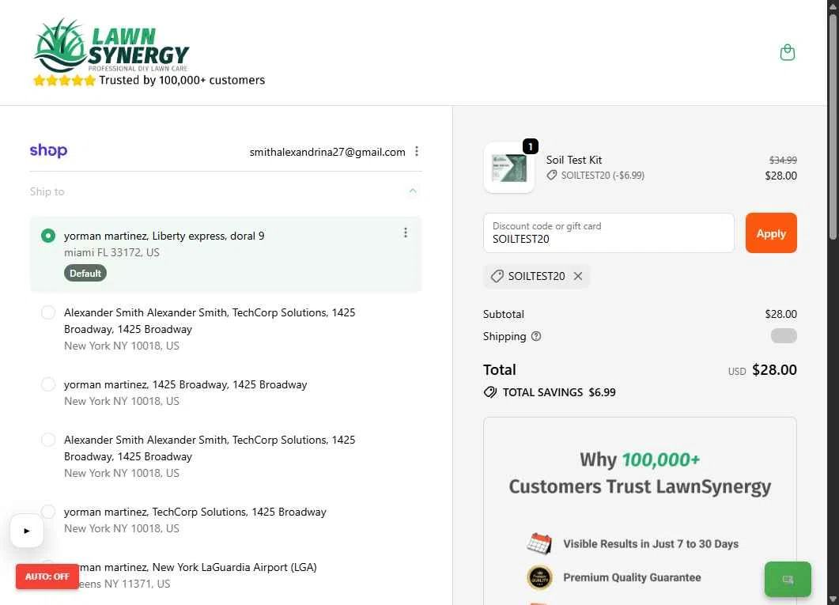Image resolution: width=839 pixels, height=605 pixels.
Task: Click the quantity badge on product thumbnail
Action: pos(531,146)
